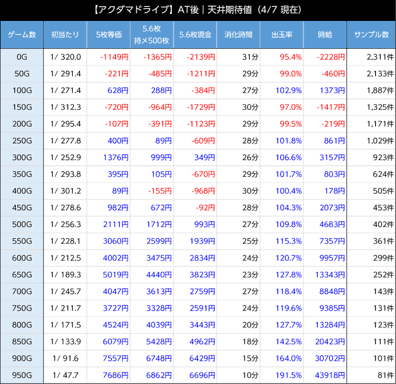
Task: Click the 0G row label
Action: point(22,57)
